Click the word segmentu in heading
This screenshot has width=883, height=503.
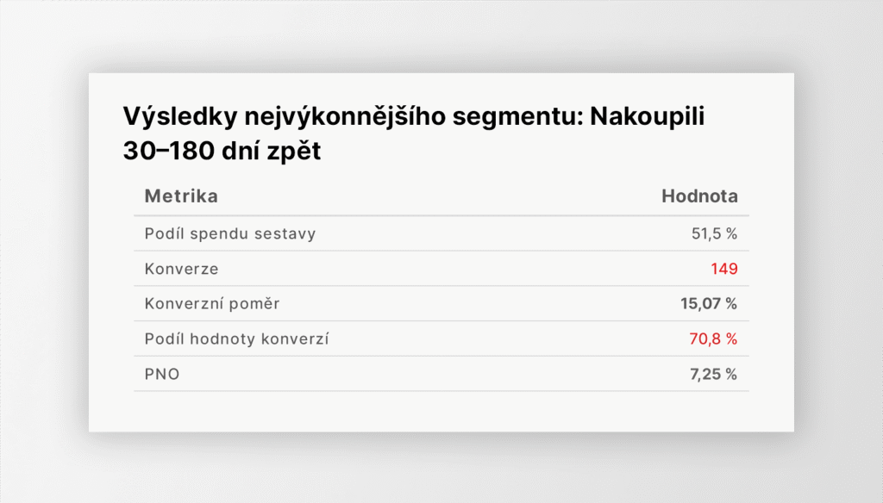[517, 118]
